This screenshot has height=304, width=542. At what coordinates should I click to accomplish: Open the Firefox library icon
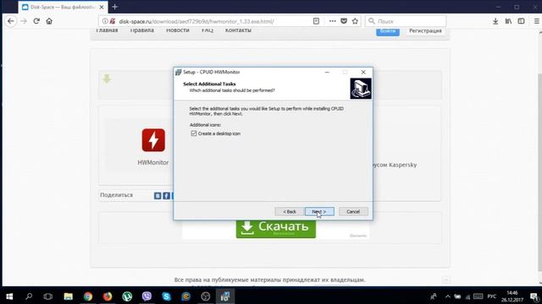point(508,21)
